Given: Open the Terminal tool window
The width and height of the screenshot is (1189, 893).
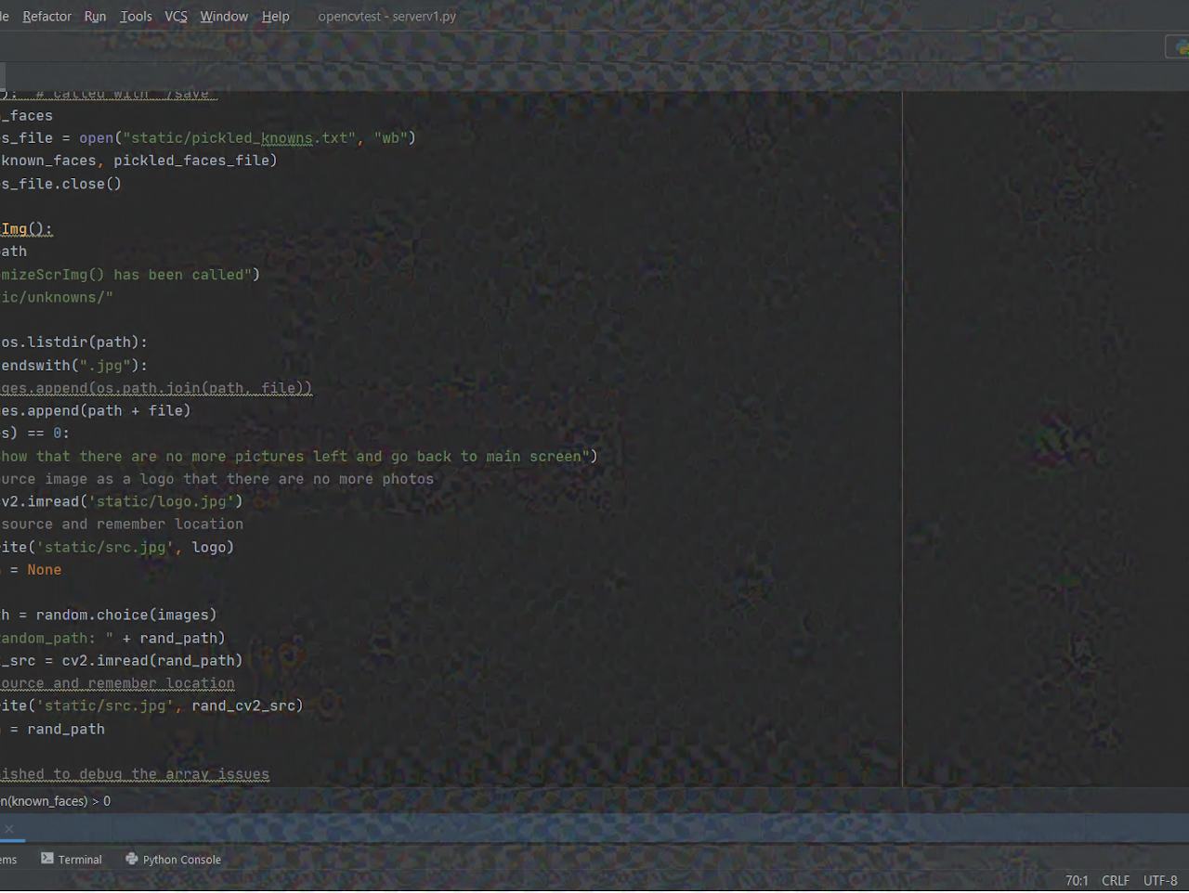Looking at the screenshot, I should [72, 860].
